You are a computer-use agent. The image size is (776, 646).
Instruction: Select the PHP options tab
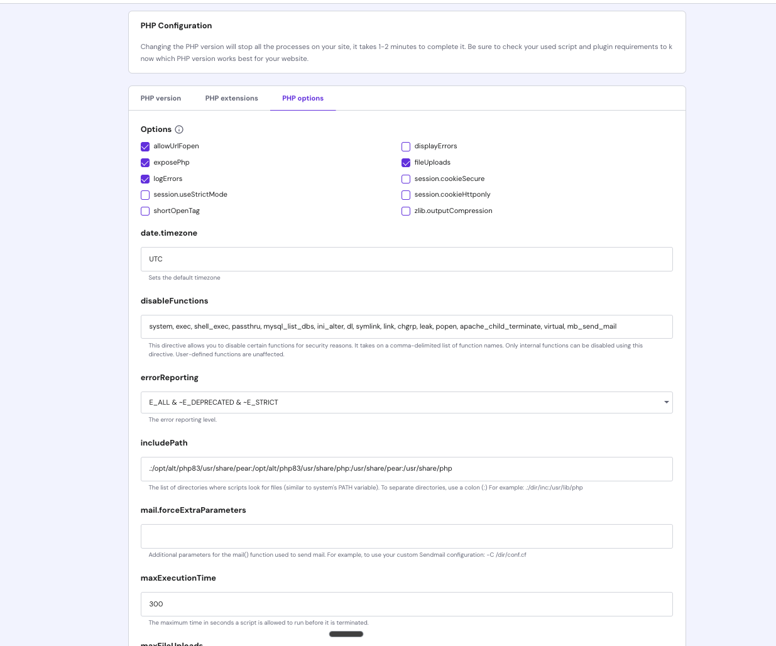[x=303, y=98]
